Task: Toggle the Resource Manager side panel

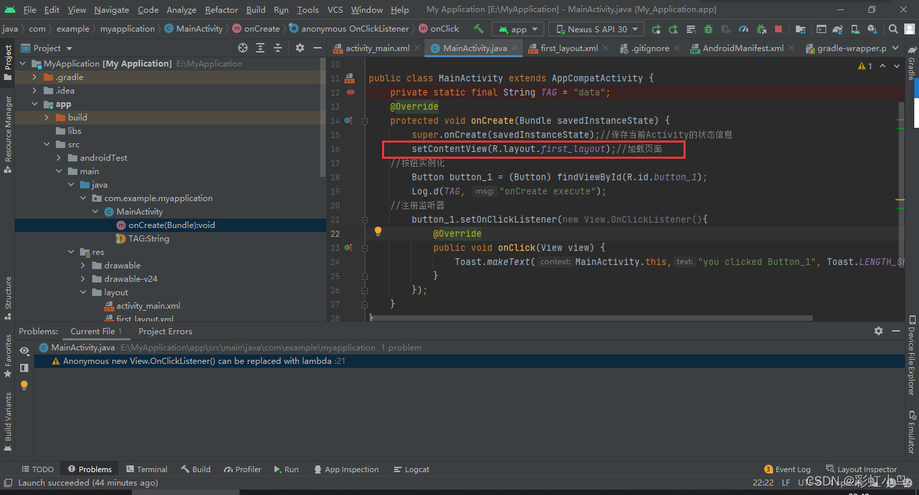Action: coord(7,134)
